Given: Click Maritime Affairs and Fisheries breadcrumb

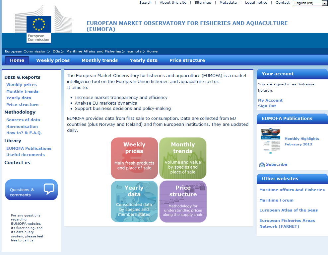Looking at the screenshot, I should point(94,51).
